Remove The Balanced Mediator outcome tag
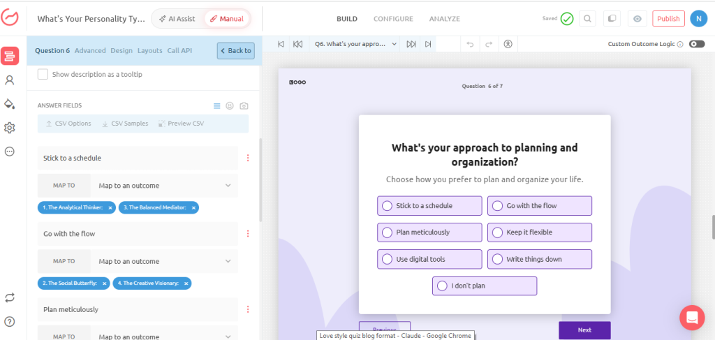This screenshot has height=340, width=715. coord(193,207)
